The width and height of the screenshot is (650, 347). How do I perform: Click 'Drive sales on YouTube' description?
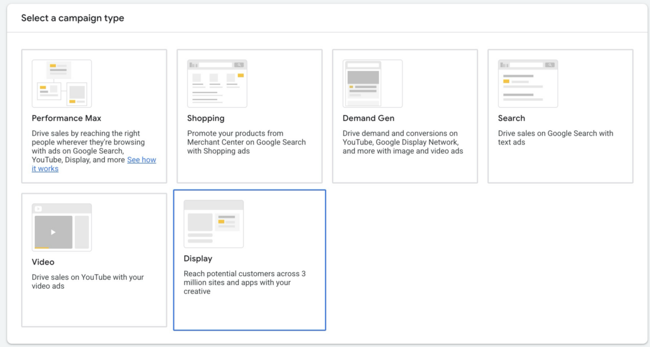(x=88, y=282)
